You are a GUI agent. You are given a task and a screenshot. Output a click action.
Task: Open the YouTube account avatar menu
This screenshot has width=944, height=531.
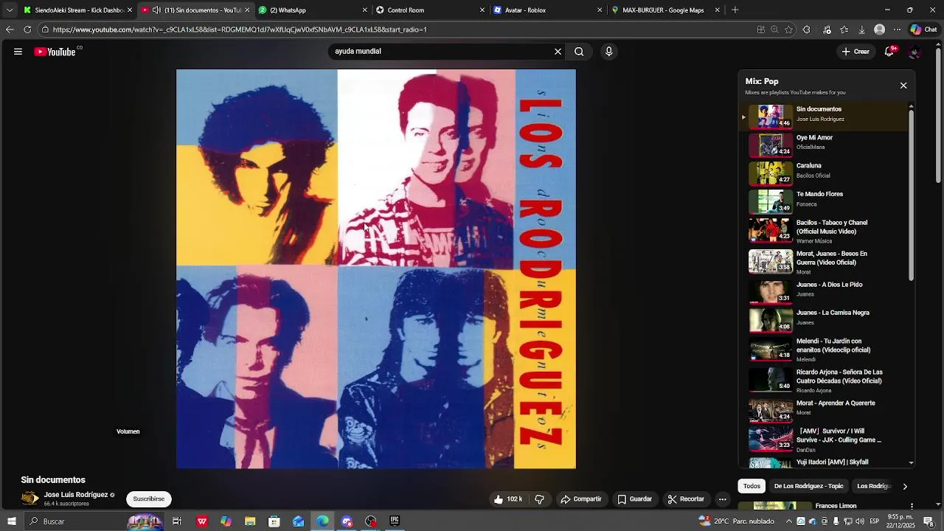pos(914,52)
